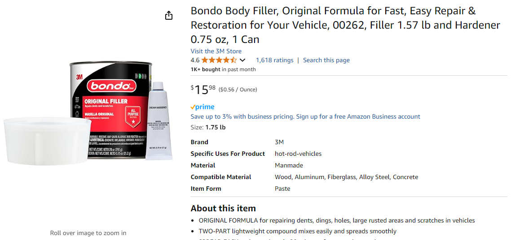Screen dimensions: 511x240
Task: Click Search this page link
Action: coord(326,60)
